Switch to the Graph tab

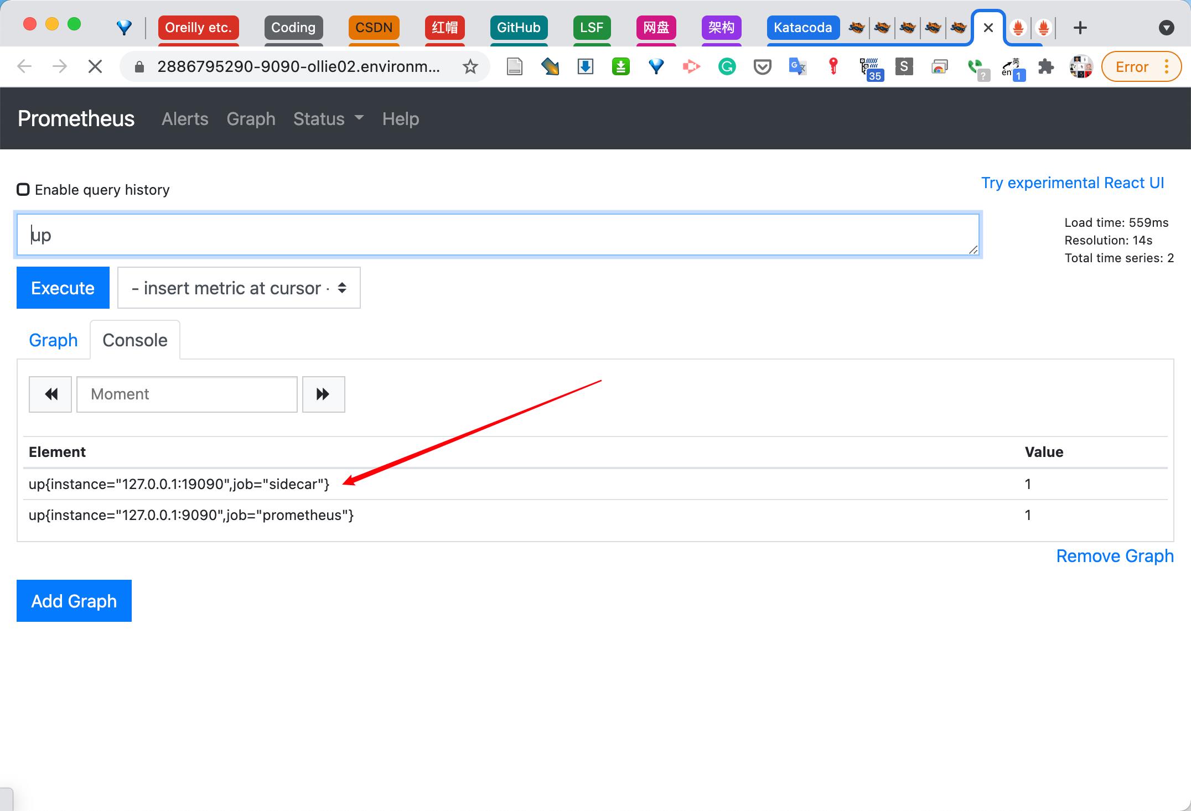pyautogui.click(x=53, y=340)
